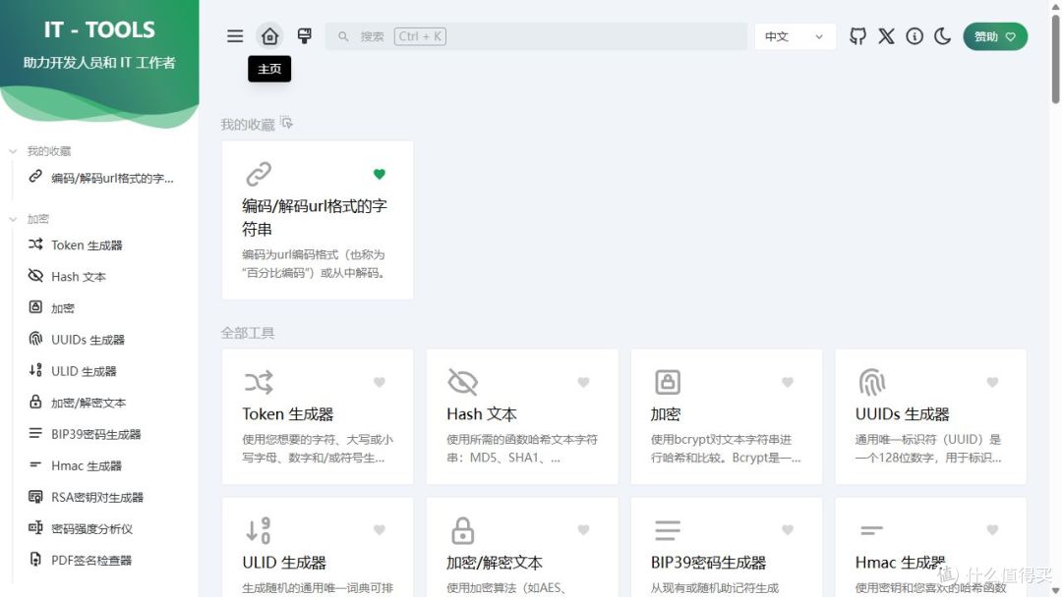Switch to dark mode moon icon
The height and width of the screenshot is (597, 1062).
pos(943,36)
